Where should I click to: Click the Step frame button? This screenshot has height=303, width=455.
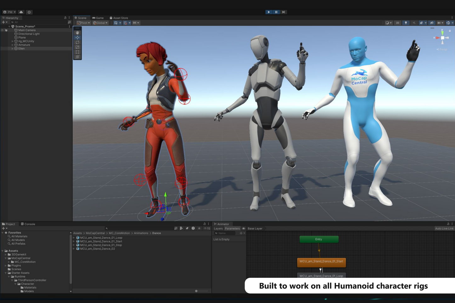(x=283, y=12)
